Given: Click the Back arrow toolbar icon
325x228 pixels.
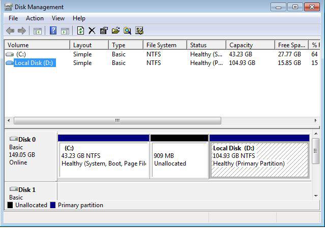Looking at the screenshot, I should (x=10, y=31).
